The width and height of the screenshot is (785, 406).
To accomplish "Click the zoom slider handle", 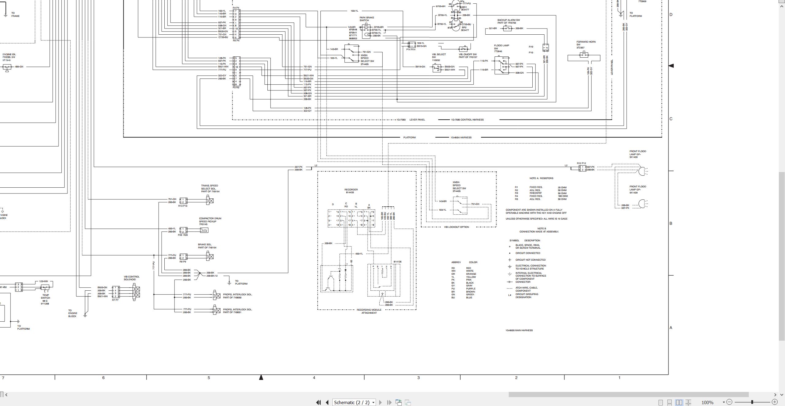I will click(752, 402).
